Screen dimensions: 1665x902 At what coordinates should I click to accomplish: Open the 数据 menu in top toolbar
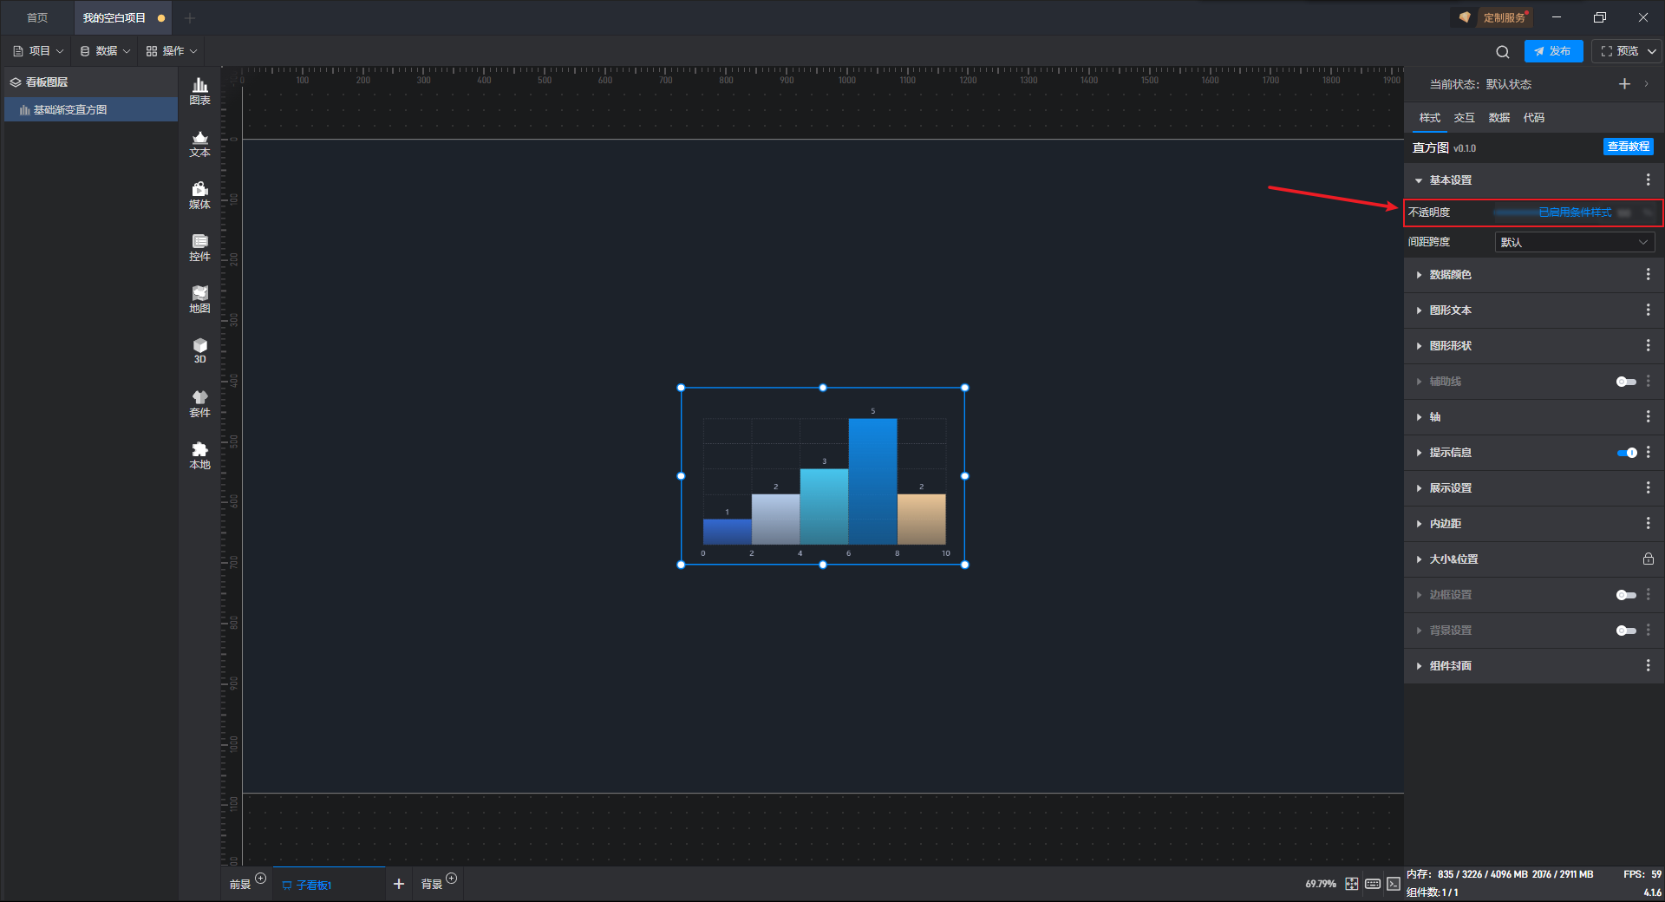[105, 51]
